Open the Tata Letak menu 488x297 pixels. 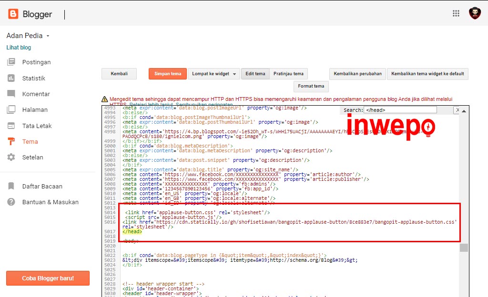point(37,126)
